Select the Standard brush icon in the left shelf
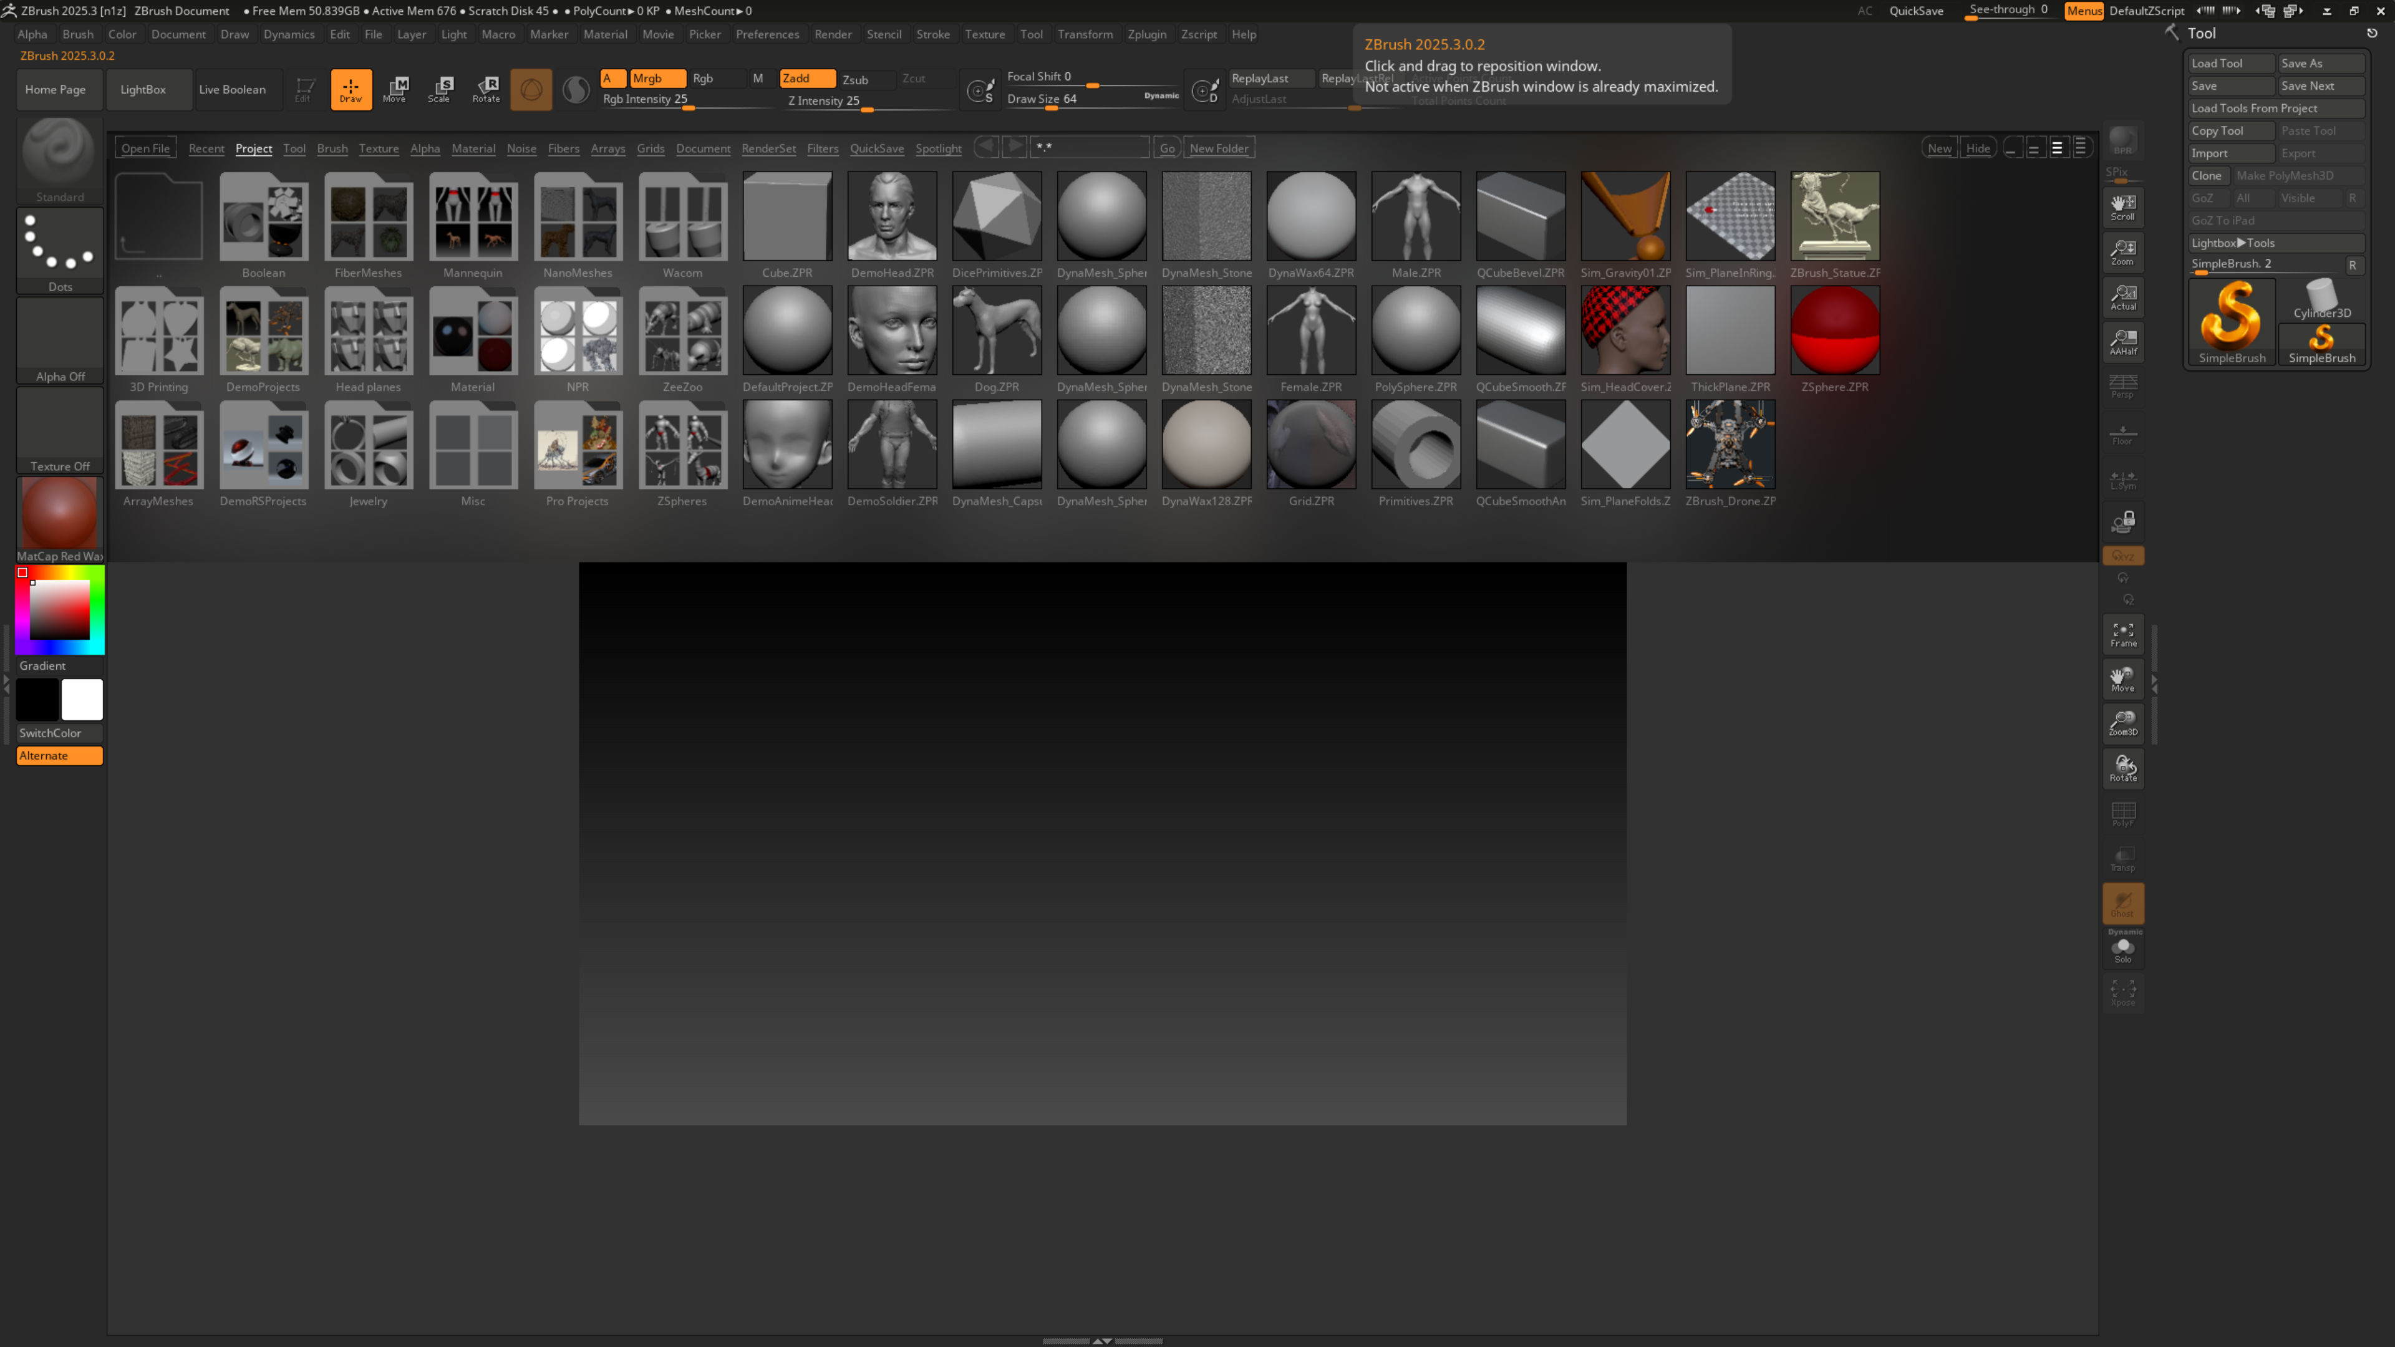The height and width of the screenshot is (1347, 2395). 59,158
